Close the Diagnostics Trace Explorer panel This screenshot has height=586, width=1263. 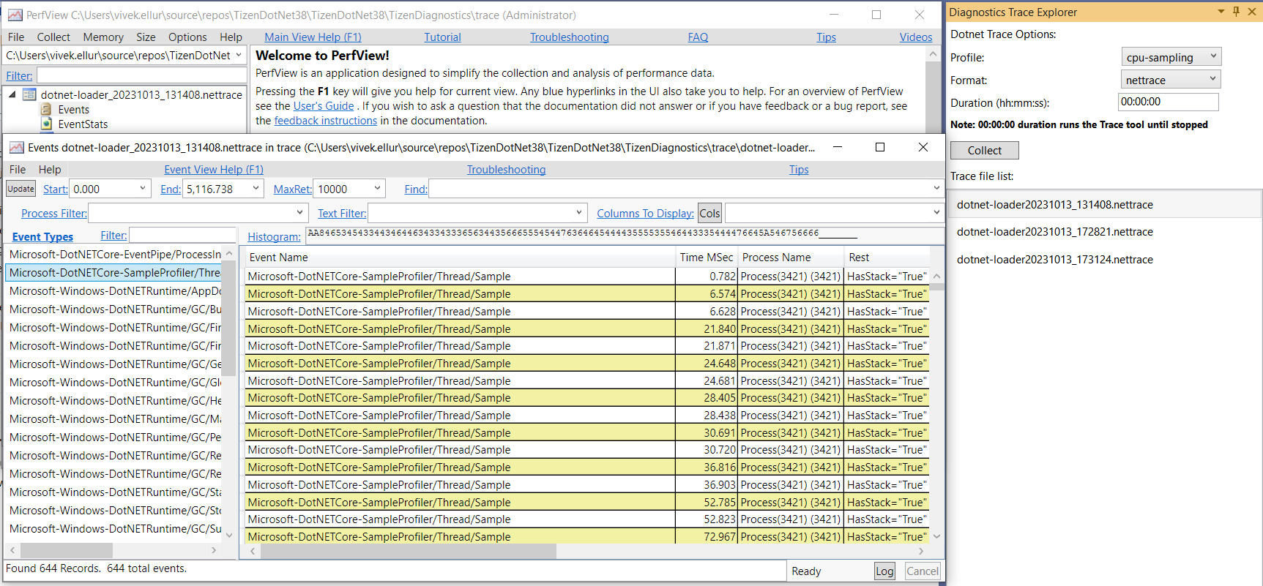point(1251,12)
